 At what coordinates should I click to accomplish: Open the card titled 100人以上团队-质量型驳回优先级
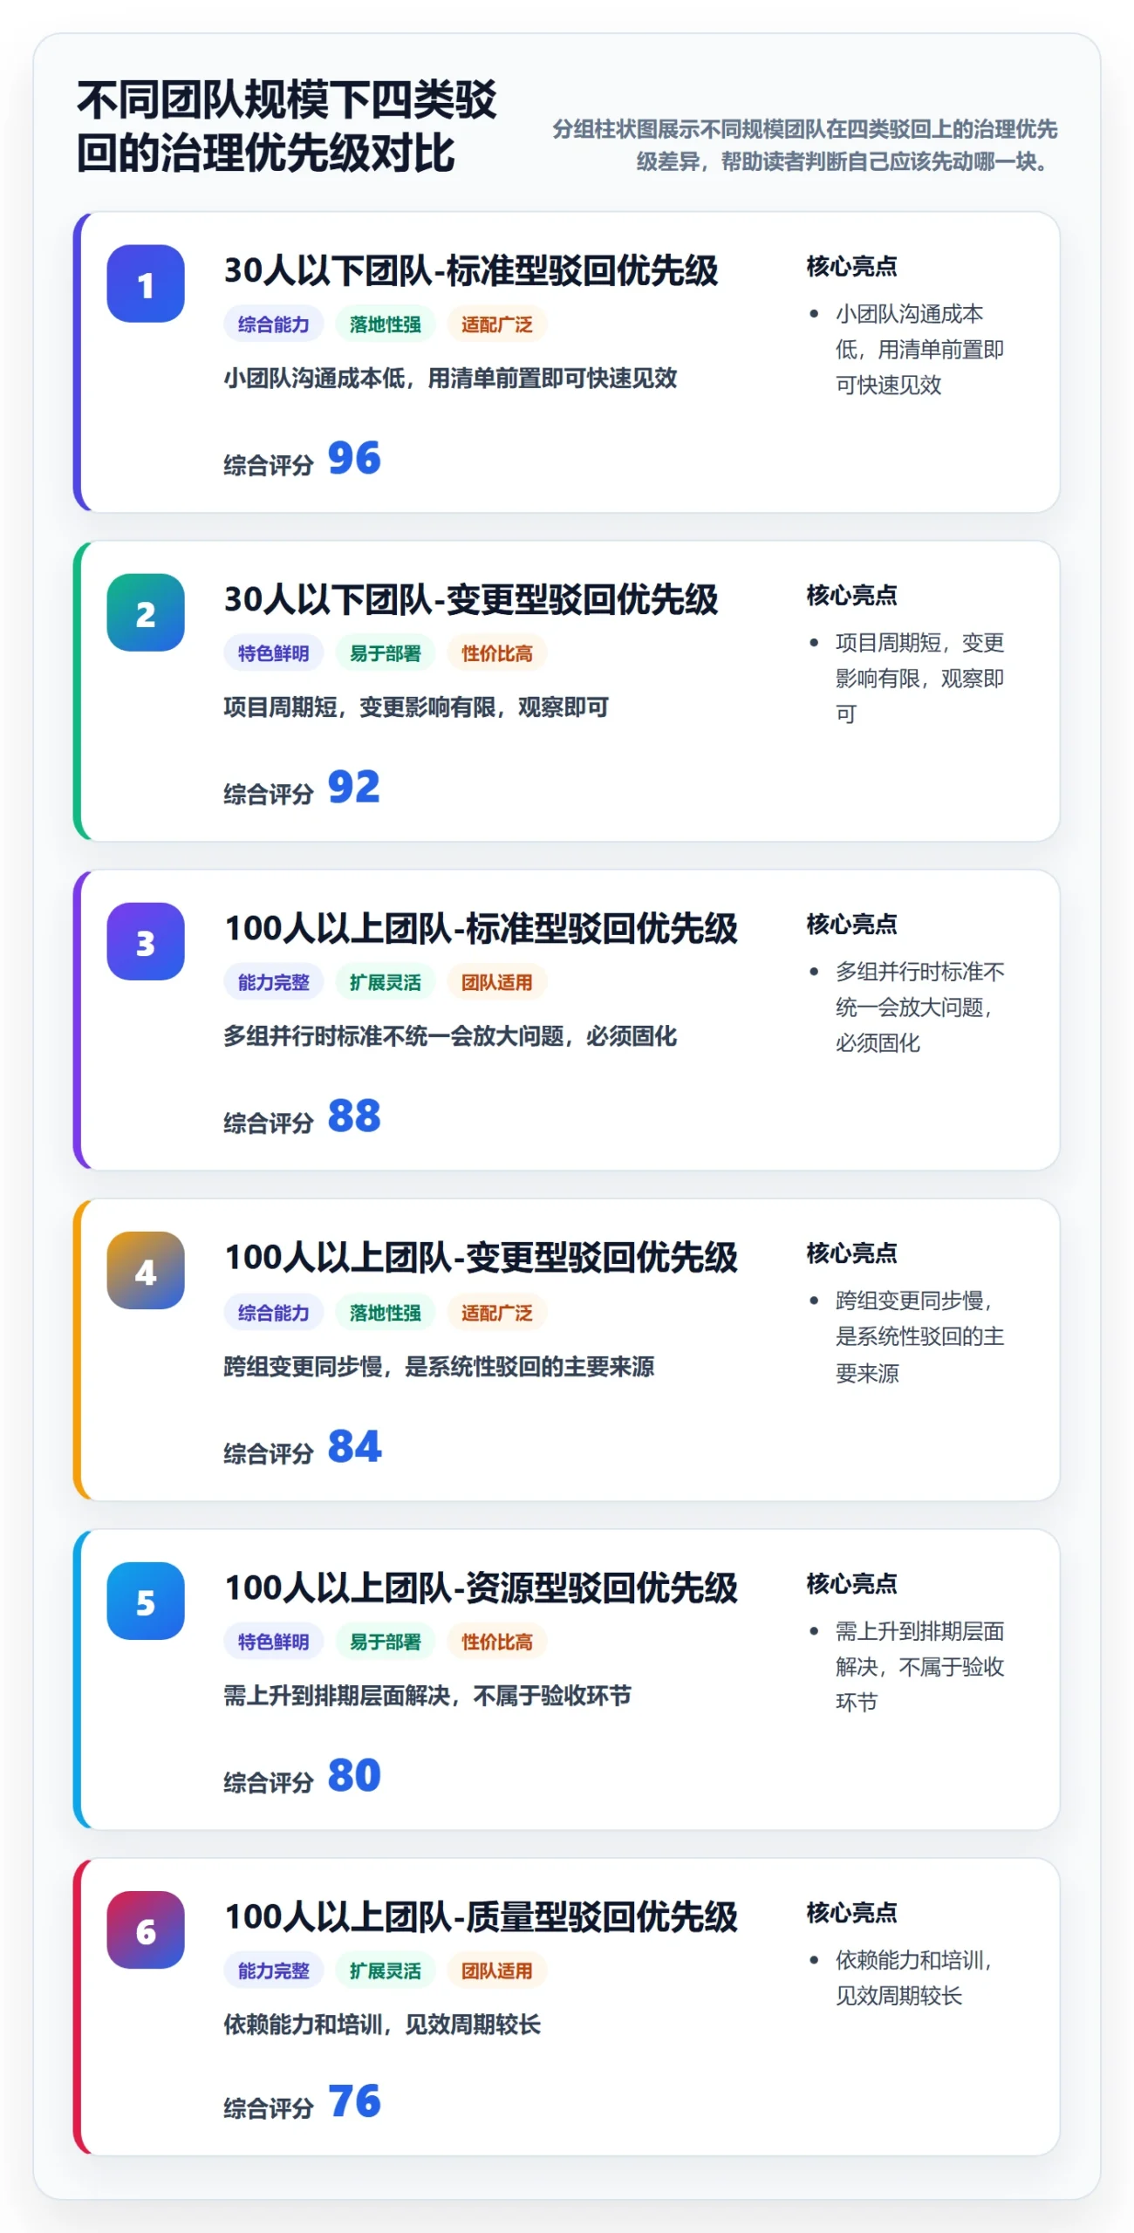[x=567, y=2006]
